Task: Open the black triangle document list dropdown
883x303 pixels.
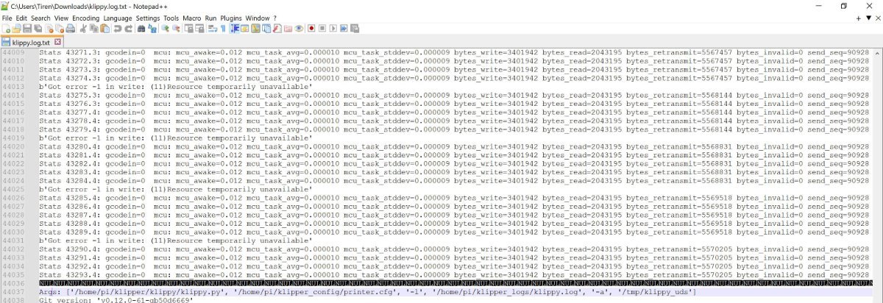Action: [x=867, y=18]
